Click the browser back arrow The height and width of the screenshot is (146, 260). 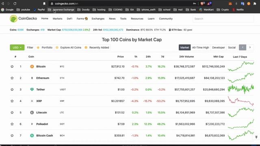click(3, 4)
